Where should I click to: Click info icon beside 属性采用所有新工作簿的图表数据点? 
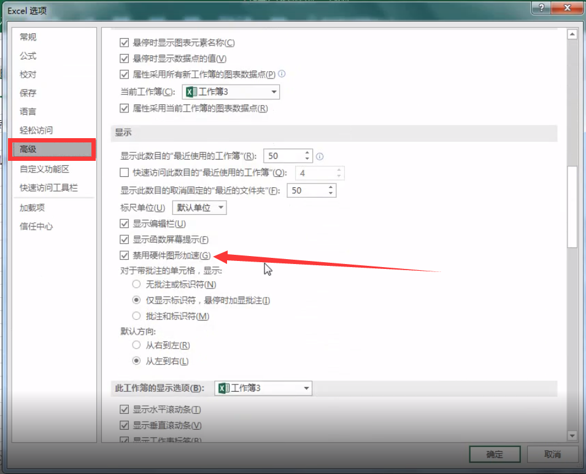[x=282, y=75]
